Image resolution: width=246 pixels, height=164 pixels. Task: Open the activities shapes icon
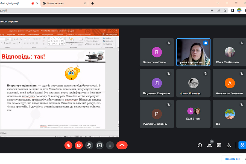pyautogui.click(x=229, y=145)
